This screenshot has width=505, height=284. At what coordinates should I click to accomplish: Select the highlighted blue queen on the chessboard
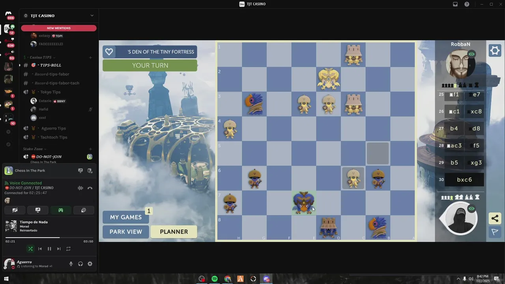(x=303, y=203)
